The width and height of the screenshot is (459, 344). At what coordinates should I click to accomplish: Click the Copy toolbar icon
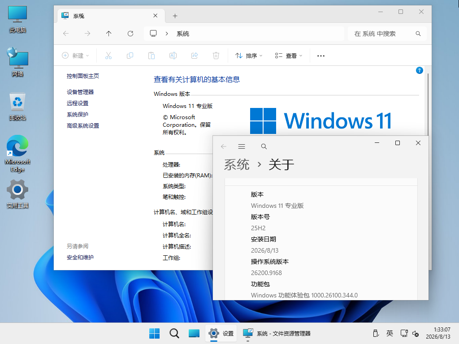pos(130,56)
